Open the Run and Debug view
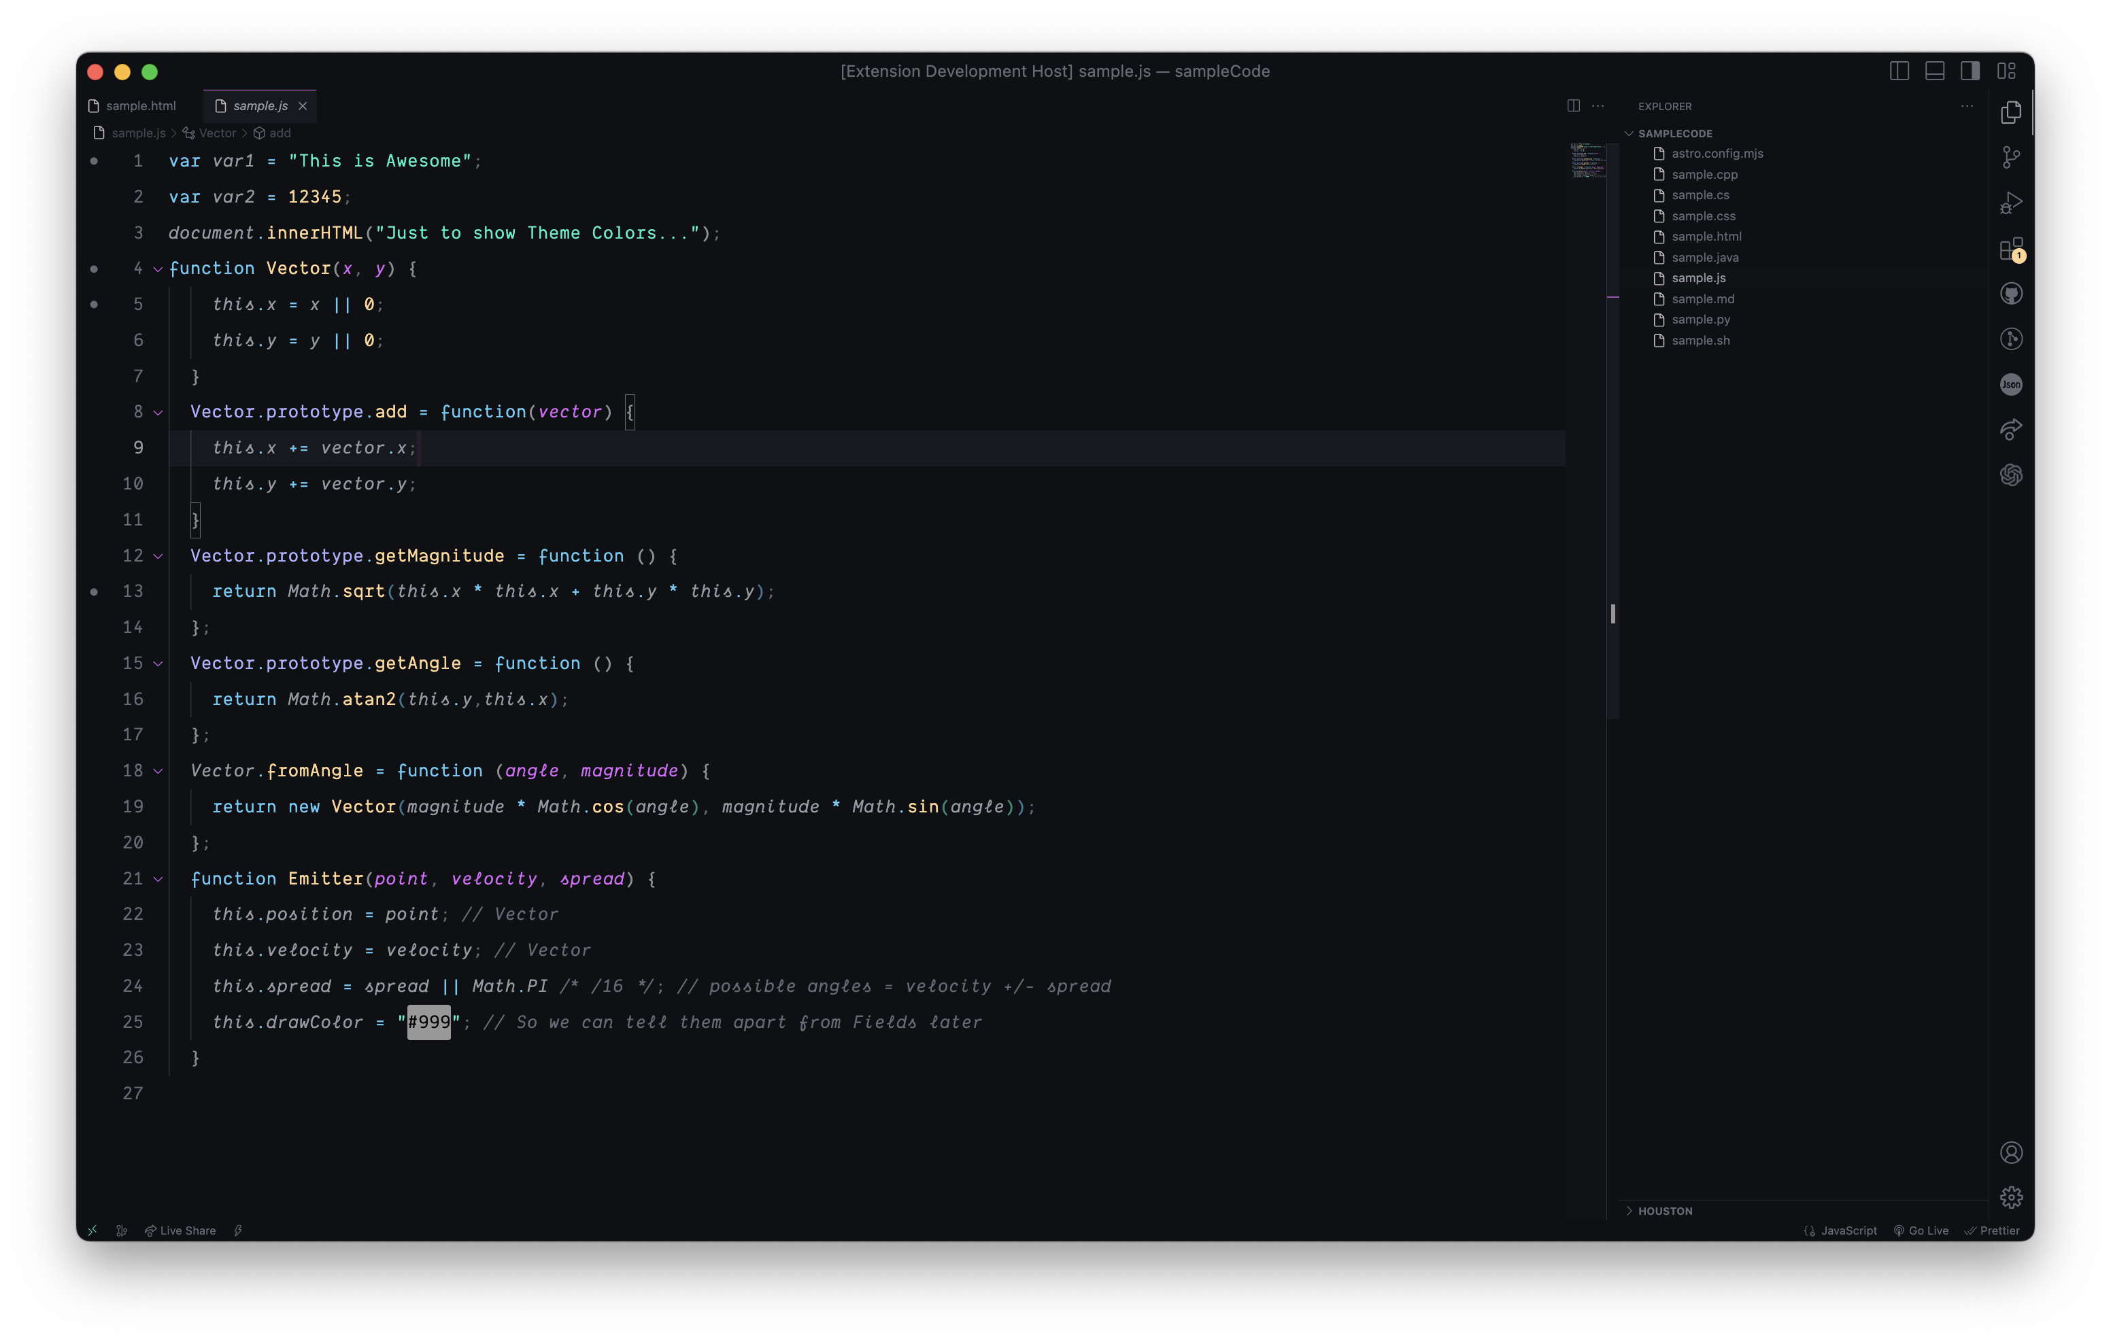This screenshot has height=1342, width=2111. coord(2011,203)
